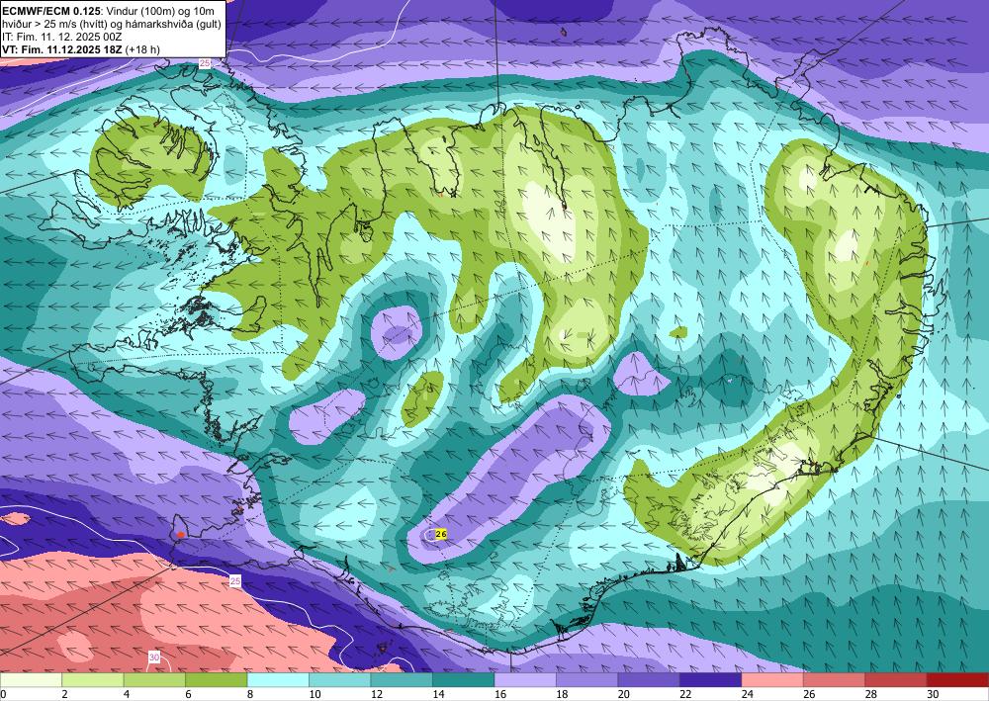Pick the 4–6 m/s legend color swatch
989x701 pixels.
[154, 680]
